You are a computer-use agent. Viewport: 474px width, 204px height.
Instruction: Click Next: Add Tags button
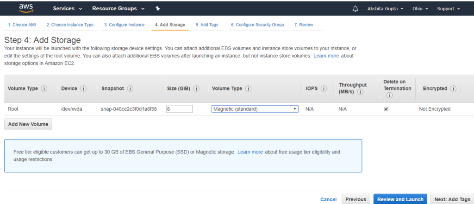pos(452,199)
